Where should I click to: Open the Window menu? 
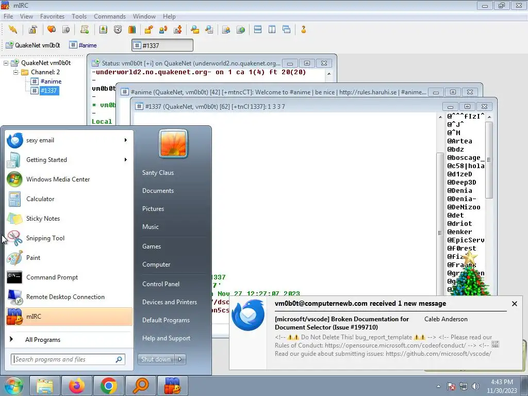[x=144, y=16]
